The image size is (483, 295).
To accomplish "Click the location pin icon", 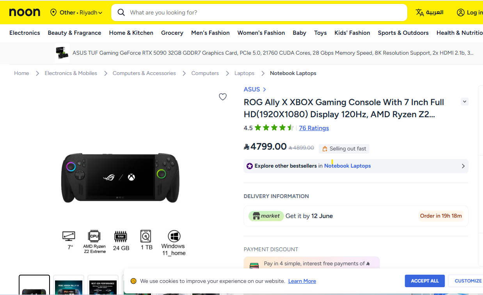I will click(x=53, y=13).
